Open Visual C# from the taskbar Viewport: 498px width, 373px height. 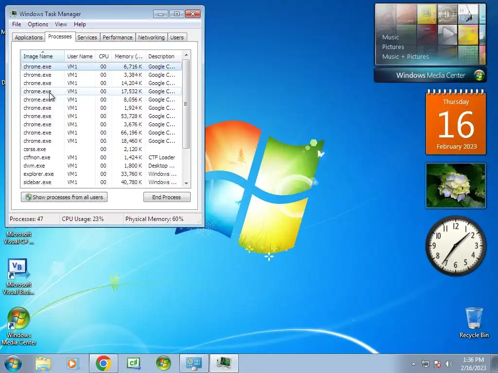[x=133, y=363]
